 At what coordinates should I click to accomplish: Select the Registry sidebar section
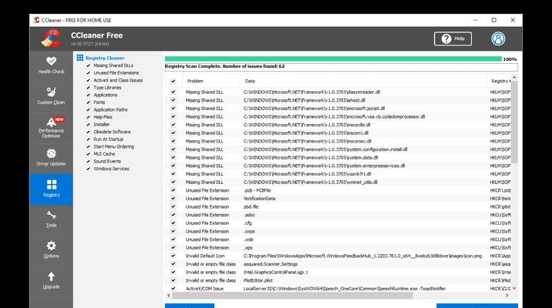pyautogui.click(x=52, y=189)
